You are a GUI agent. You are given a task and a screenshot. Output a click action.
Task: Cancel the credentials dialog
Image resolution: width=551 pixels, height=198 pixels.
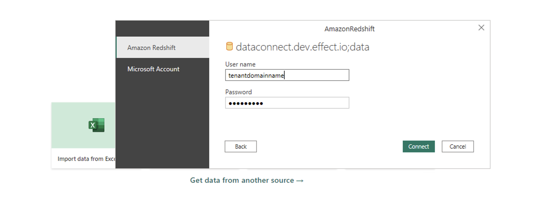pyautogui.click(x=458, y=146)
